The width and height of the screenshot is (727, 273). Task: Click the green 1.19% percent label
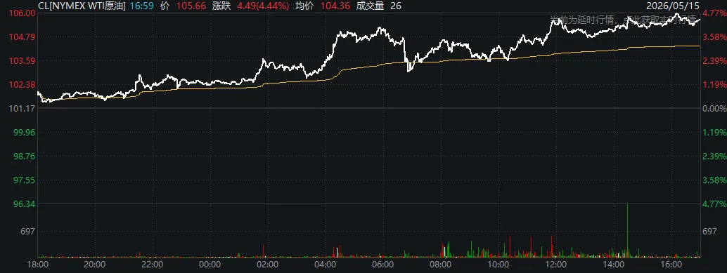coord(715,133)
